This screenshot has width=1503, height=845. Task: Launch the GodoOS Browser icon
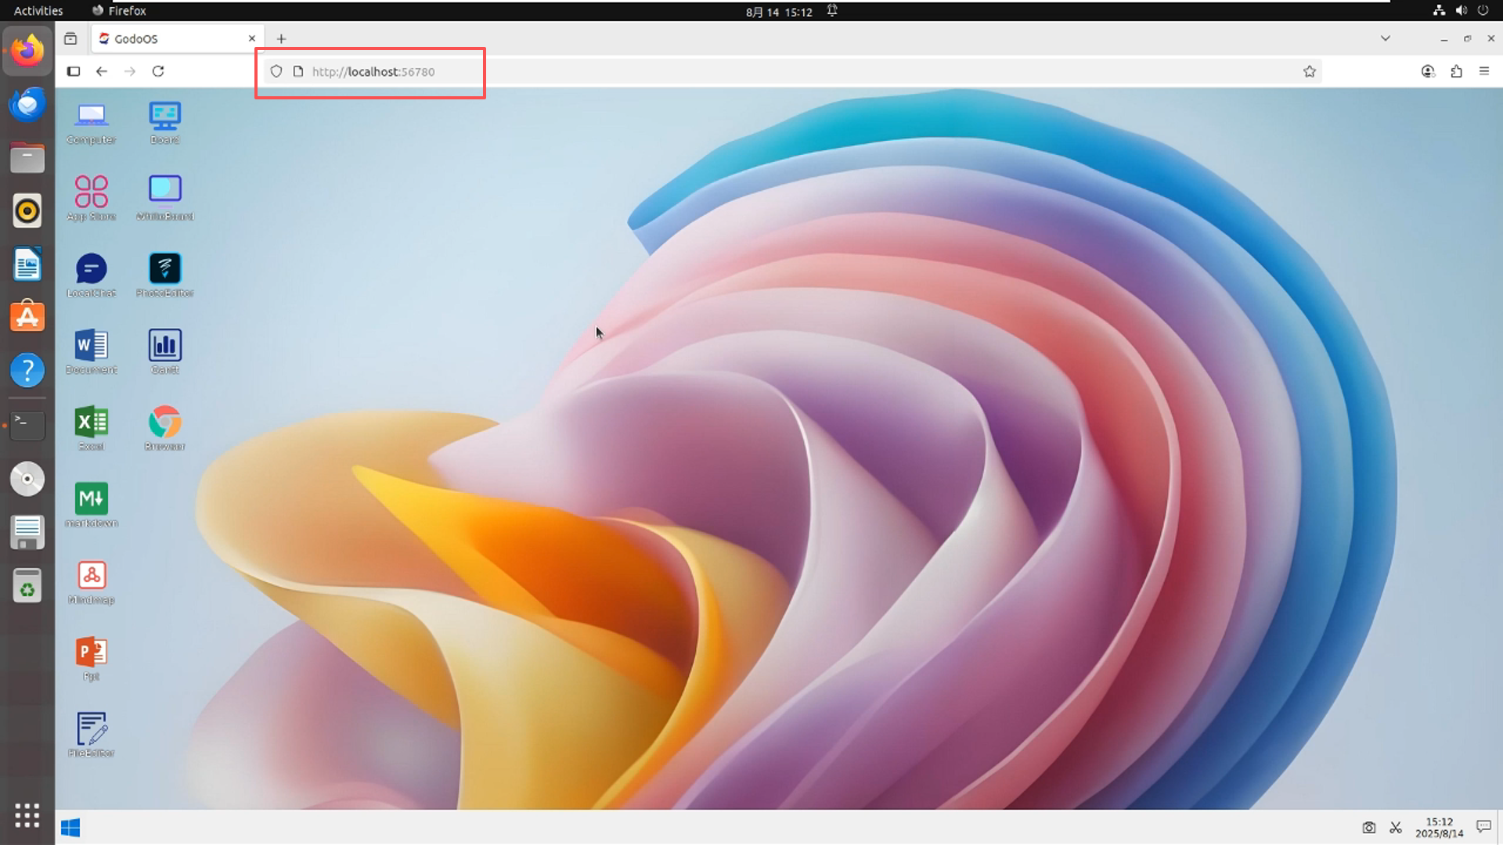164,429
